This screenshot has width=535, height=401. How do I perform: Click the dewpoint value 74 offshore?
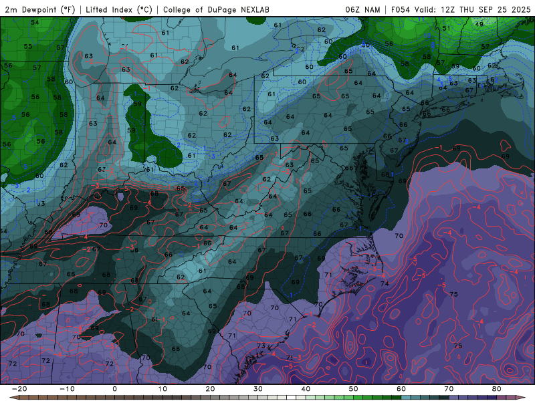(385, 283)
